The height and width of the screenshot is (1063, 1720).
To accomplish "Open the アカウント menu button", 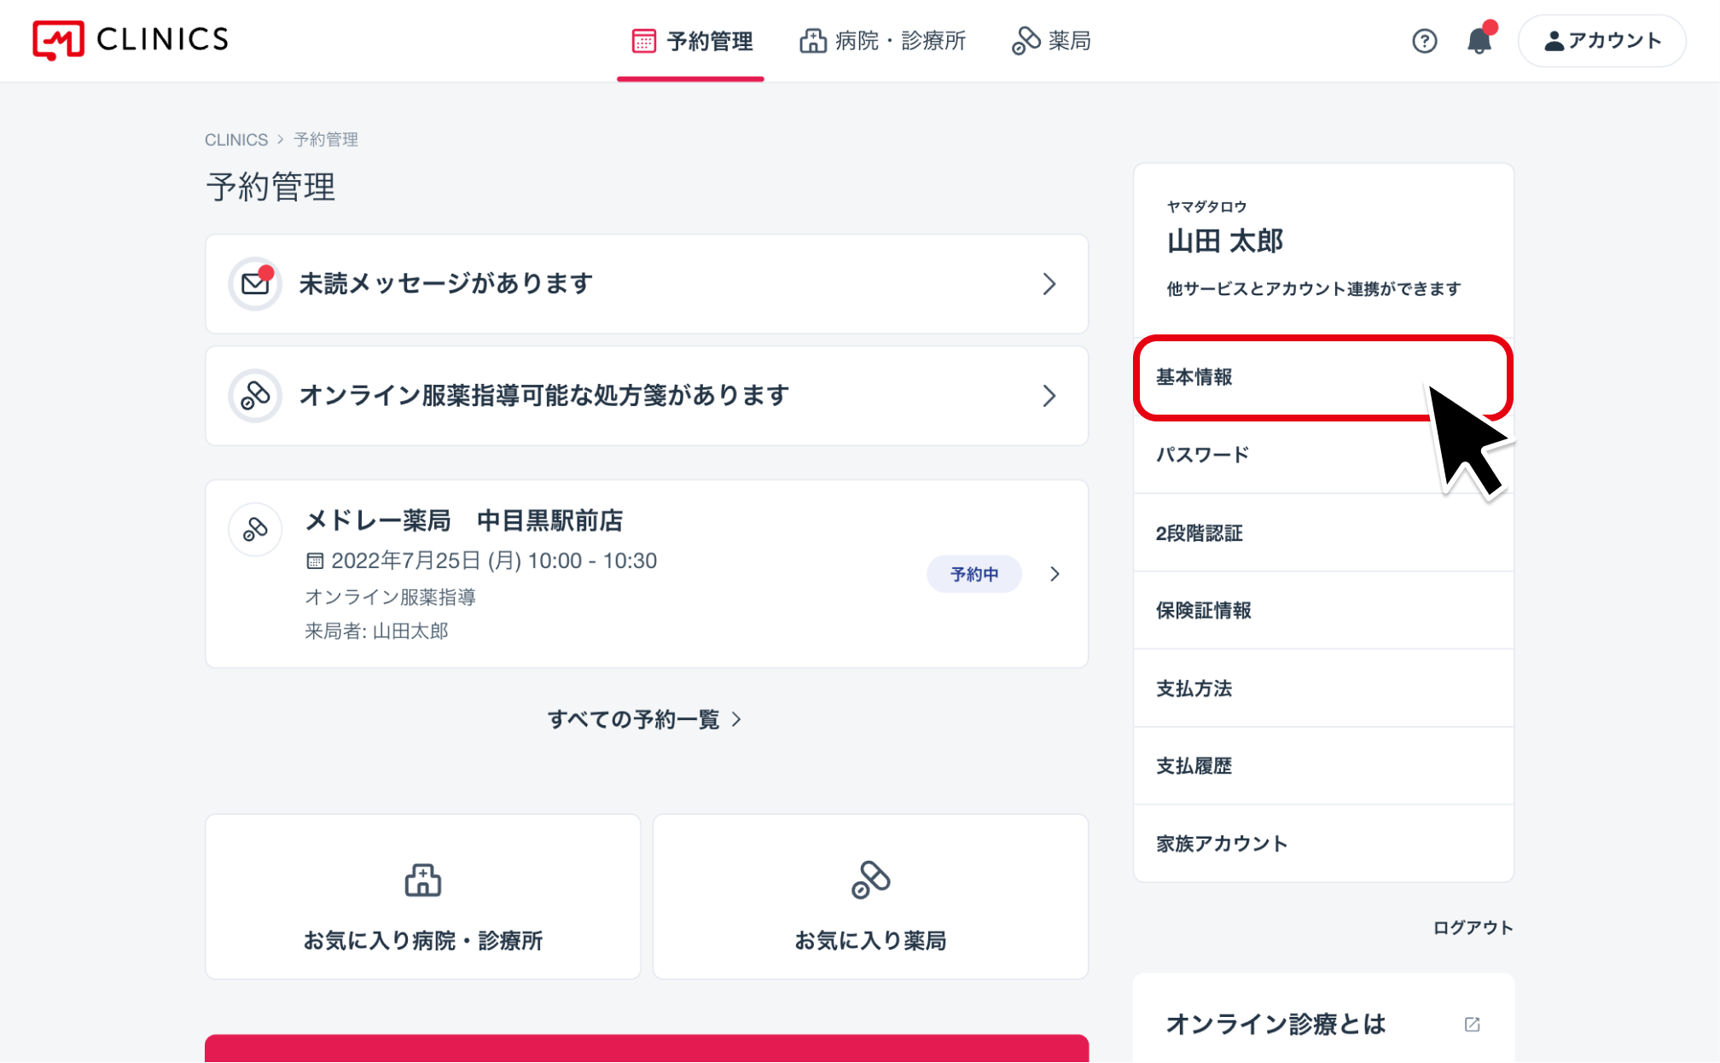I will [x=1602, y=41].
